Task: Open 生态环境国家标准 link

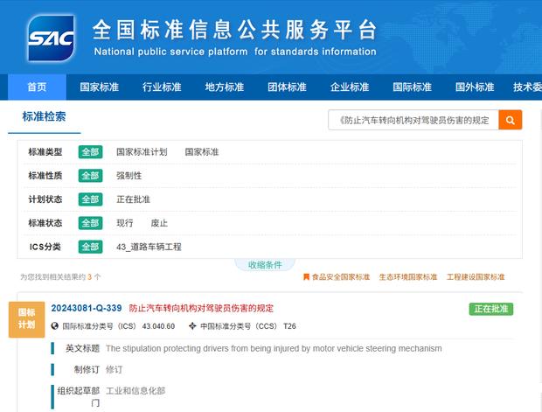Action: click(x=407, y=277)
